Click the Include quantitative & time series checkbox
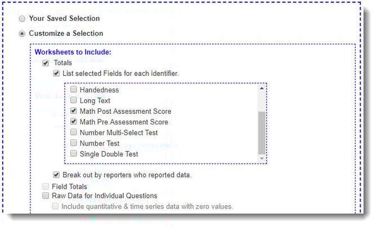Image resolution: width=377 pixels, height=227 pixels. (x=56, y=207)
